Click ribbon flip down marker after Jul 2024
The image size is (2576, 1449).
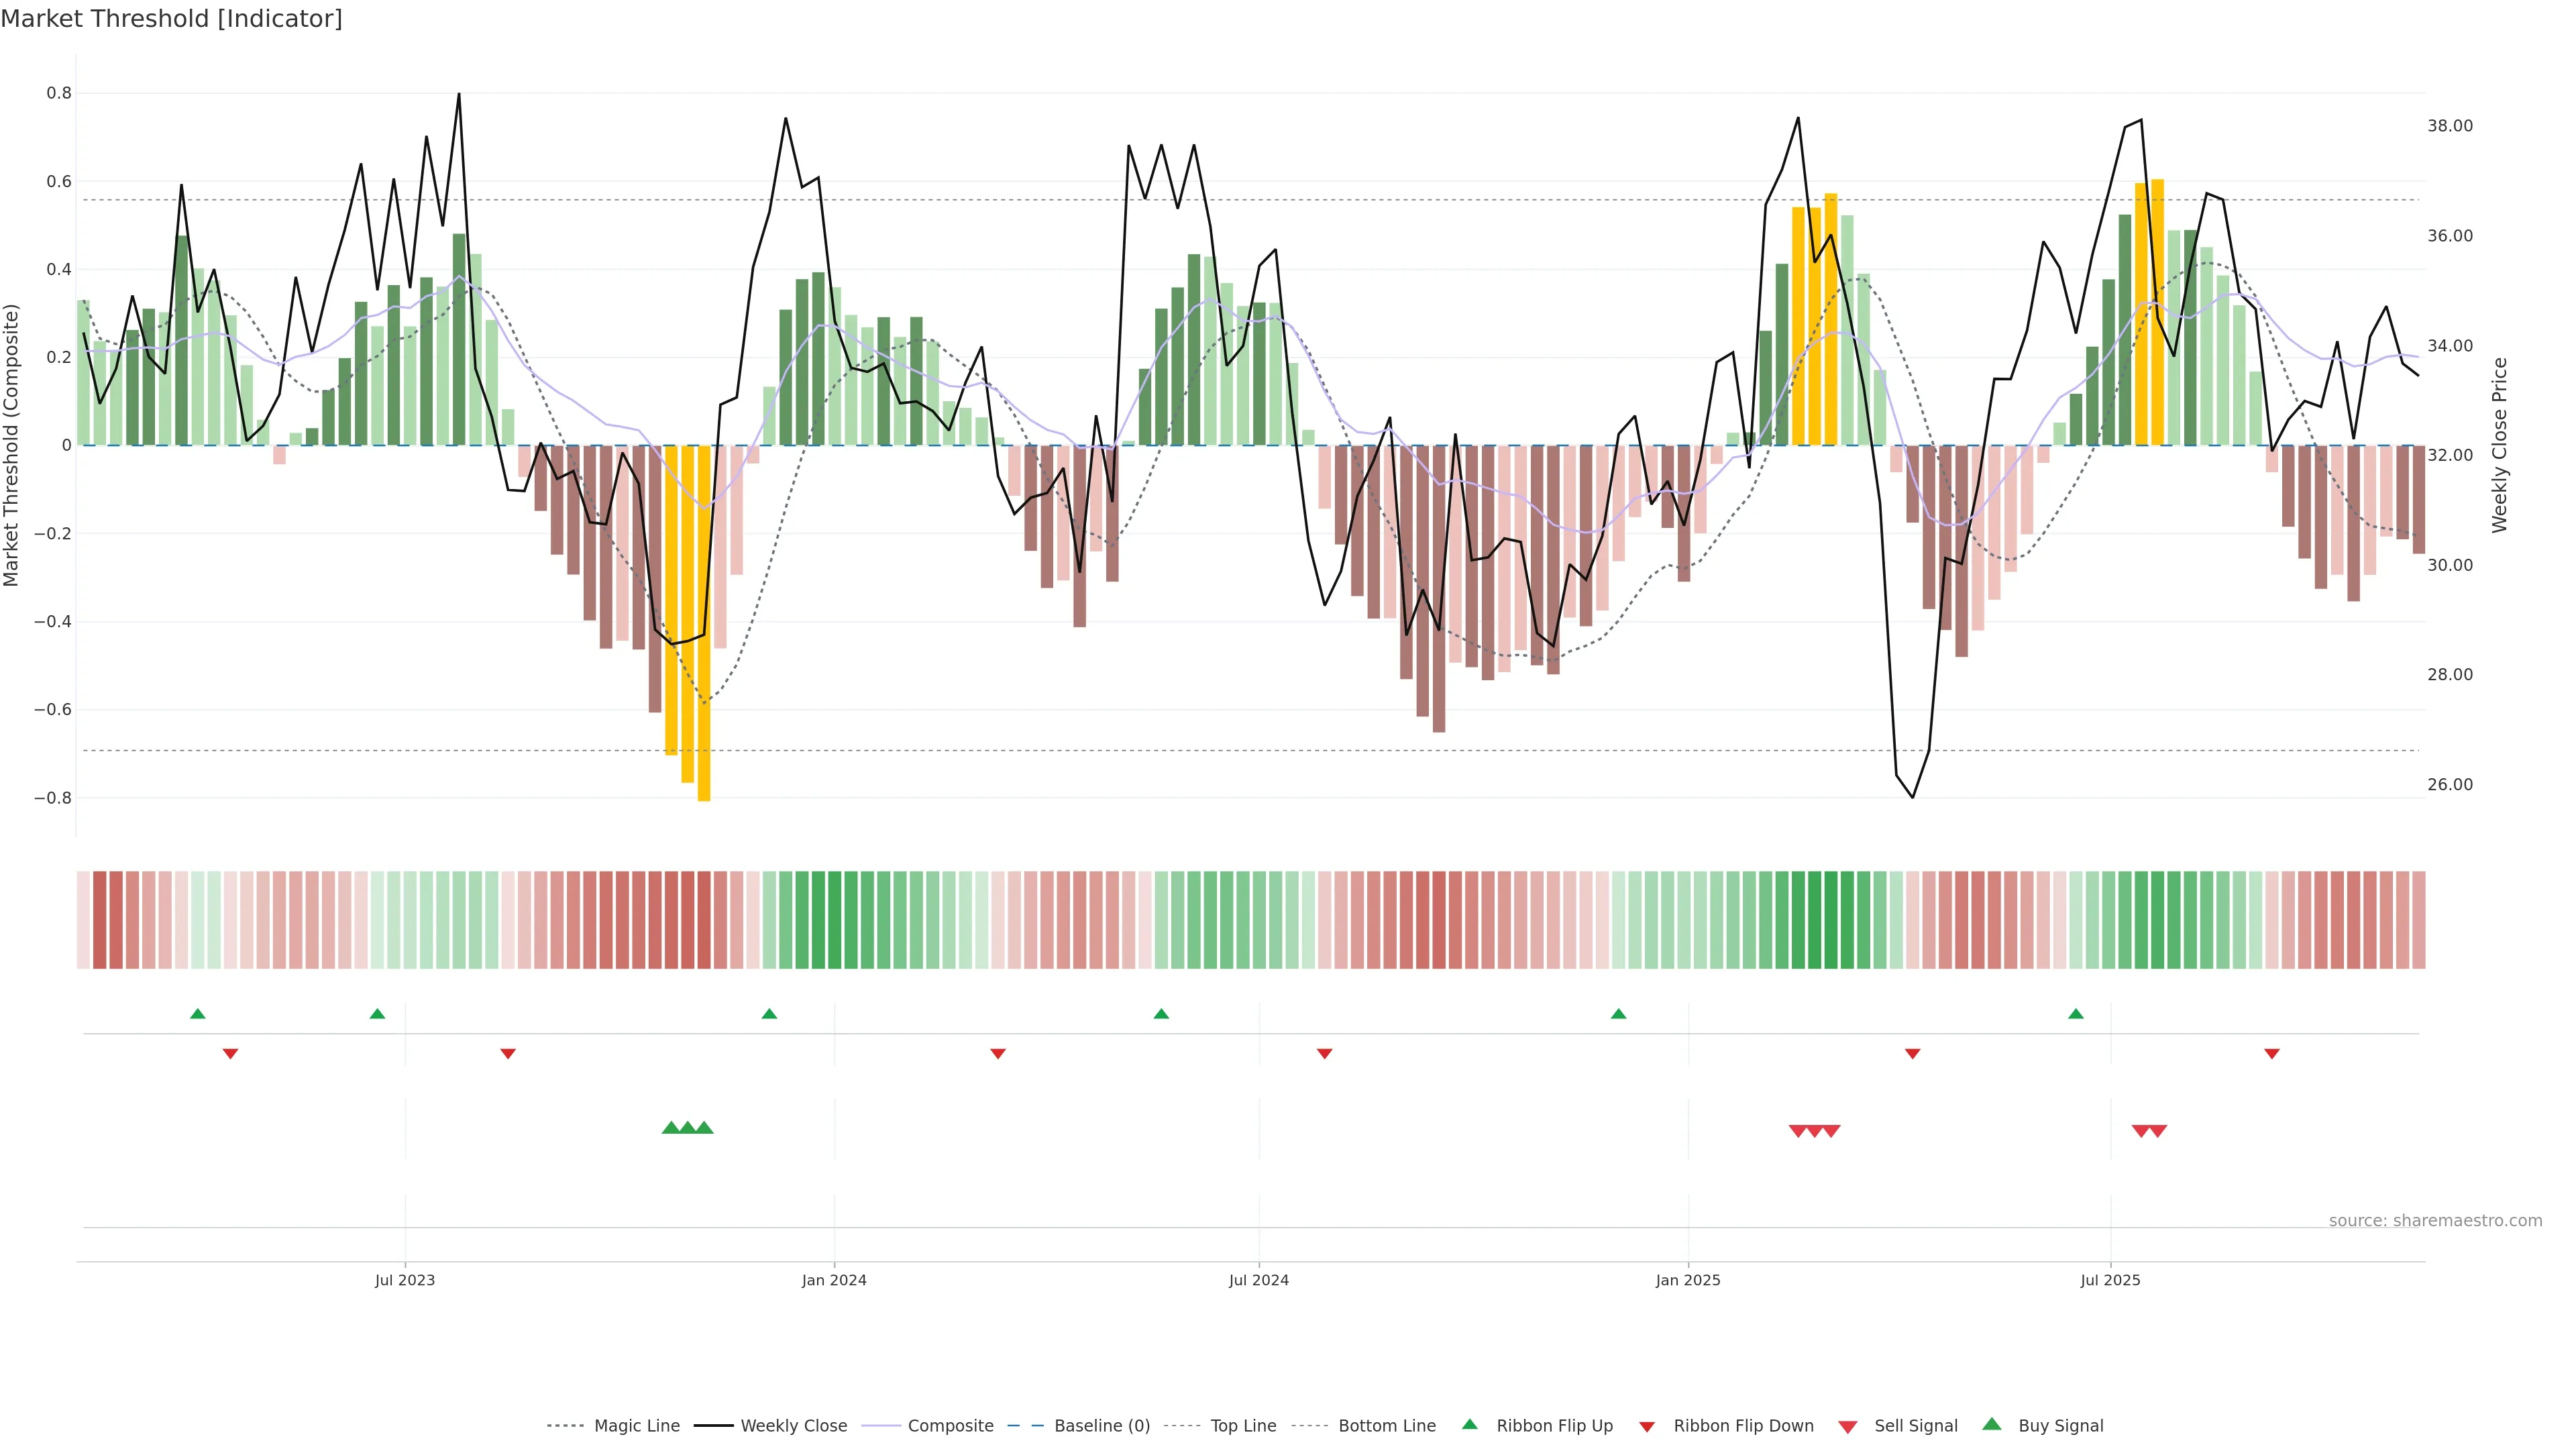(1324, 1054)
